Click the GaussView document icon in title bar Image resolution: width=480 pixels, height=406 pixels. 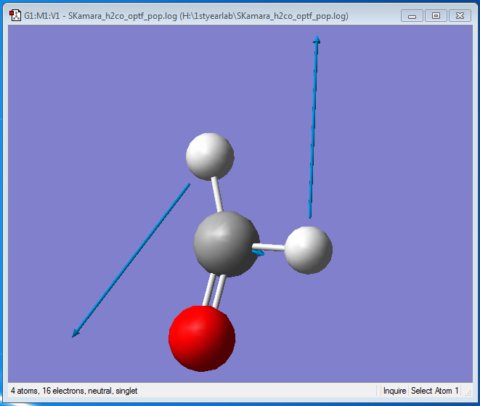[15, 15]
